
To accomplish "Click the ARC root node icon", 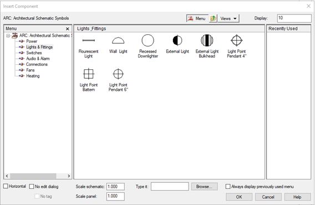I will (14, 35).
